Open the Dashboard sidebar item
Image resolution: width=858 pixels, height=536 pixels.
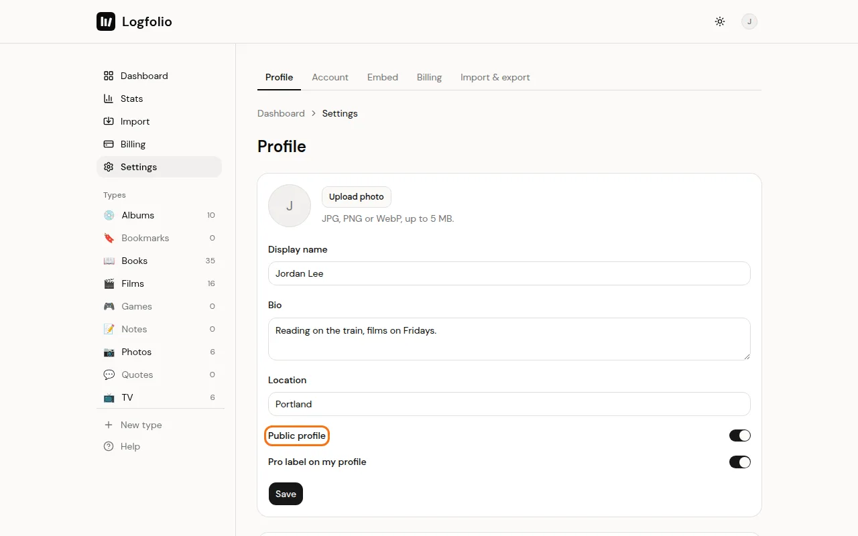[x=159, y=76]
